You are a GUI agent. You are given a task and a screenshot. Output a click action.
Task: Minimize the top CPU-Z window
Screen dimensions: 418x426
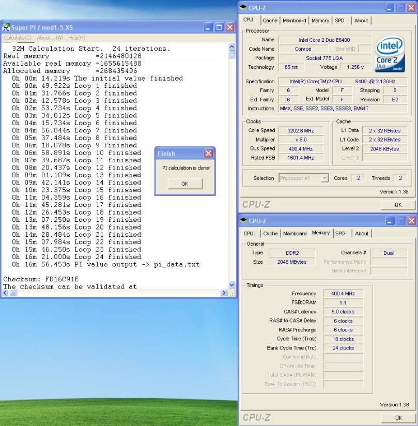389,8
